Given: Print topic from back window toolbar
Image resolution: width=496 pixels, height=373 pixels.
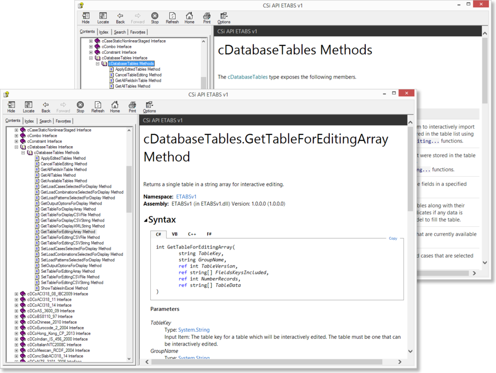Looking at the screenshot, I should (x=207, y=18).
